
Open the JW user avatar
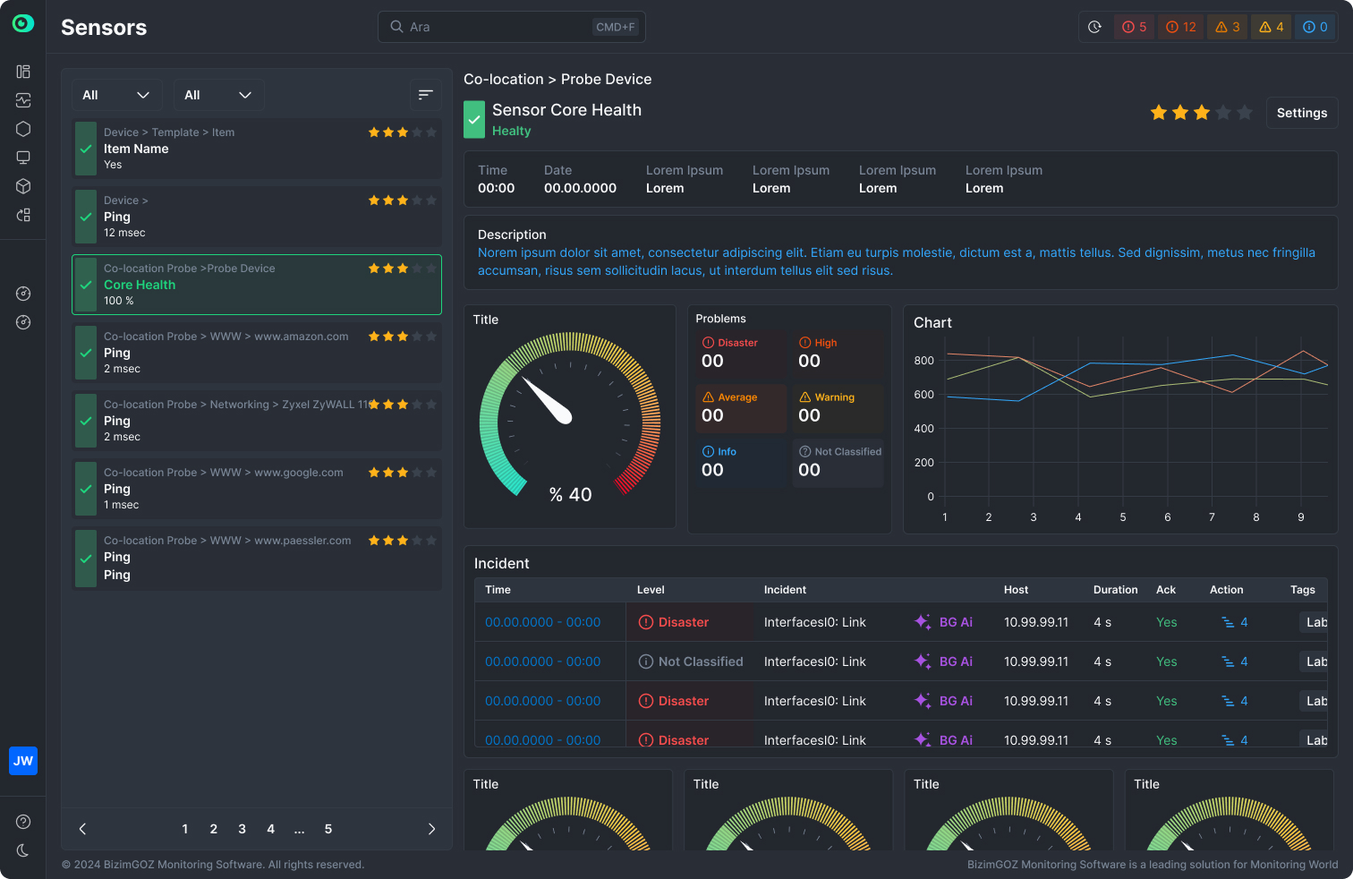pyautogui.click(x=23, y=761)
